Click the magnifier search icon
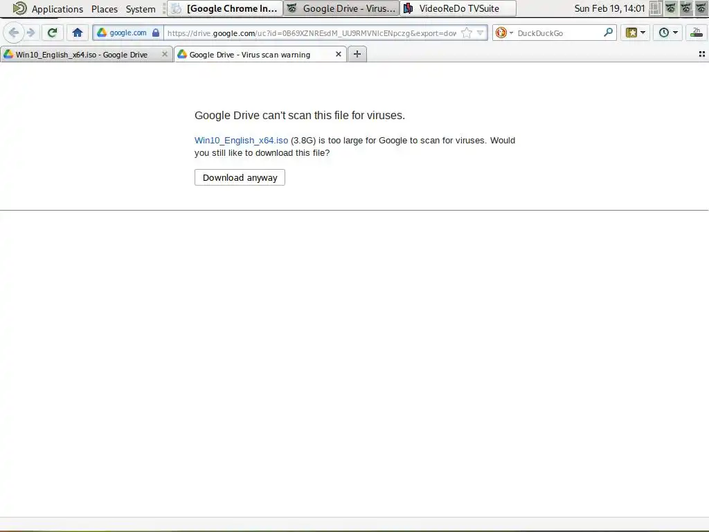Viewport: 709px width, 532px height. pyautogui.click(x=608, y=33)
